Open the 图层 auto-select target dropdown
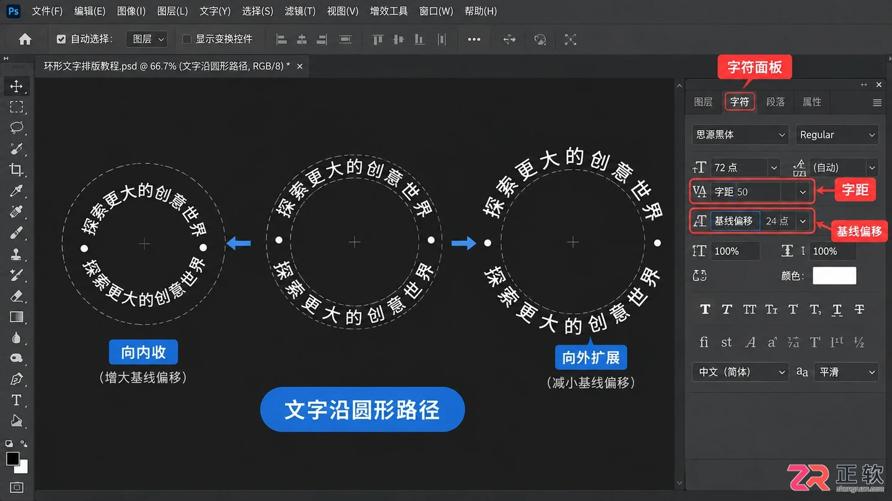892x501 pixels. 147,39
